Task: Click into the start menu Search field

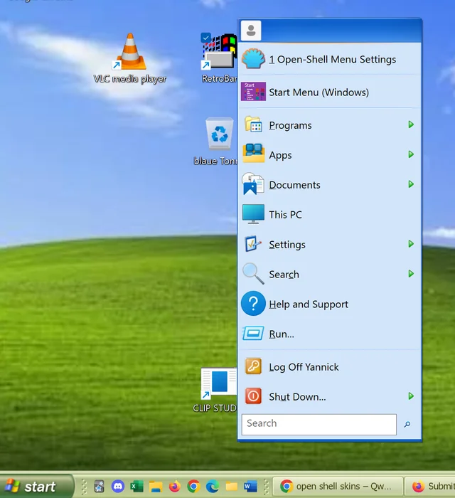Action: coord(319,424)
